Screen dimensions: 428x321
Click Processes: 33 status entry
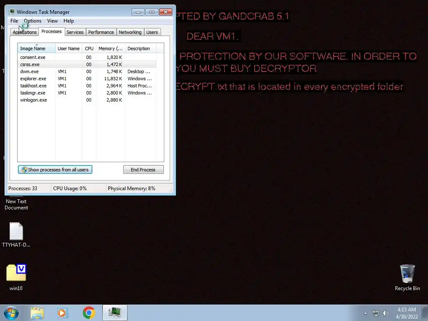click(23, 189)
